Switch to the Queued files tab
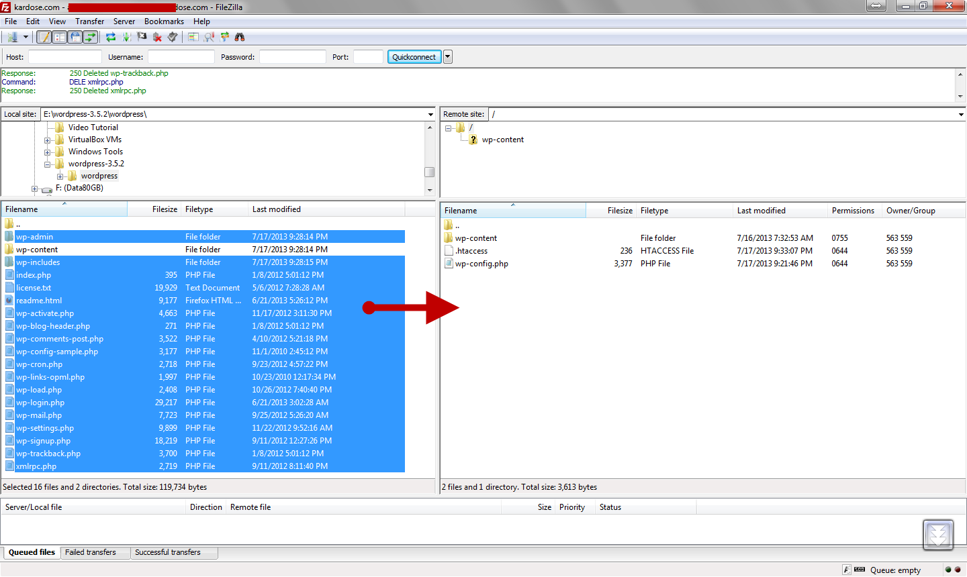The height and width of the screenshot is (577, 967). pyautogui.click(x=32, y=553)
